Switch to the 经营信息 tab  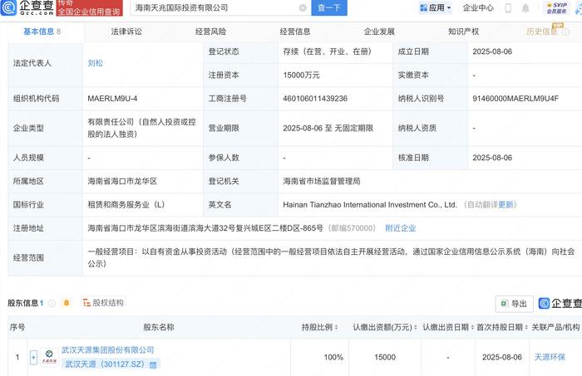coord(295,32)
